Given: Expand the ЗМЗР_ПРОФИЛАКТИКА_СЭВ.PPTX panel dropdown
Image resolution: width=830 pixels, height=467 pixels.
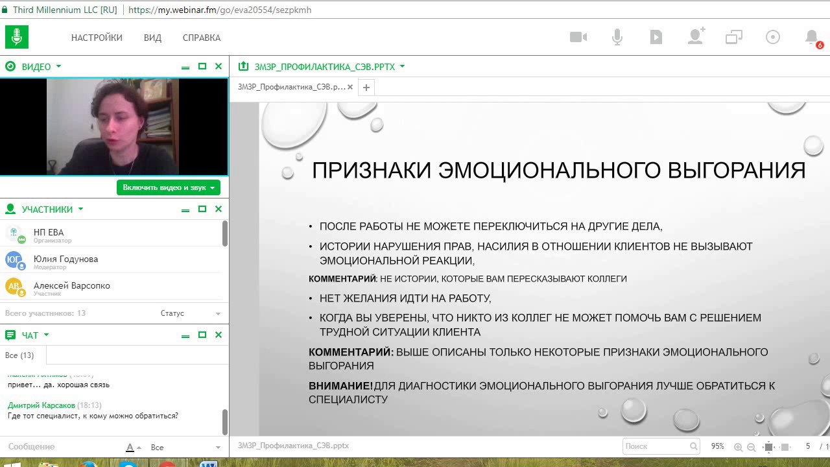Looking at the screenshot, I should tap(402, 66).
